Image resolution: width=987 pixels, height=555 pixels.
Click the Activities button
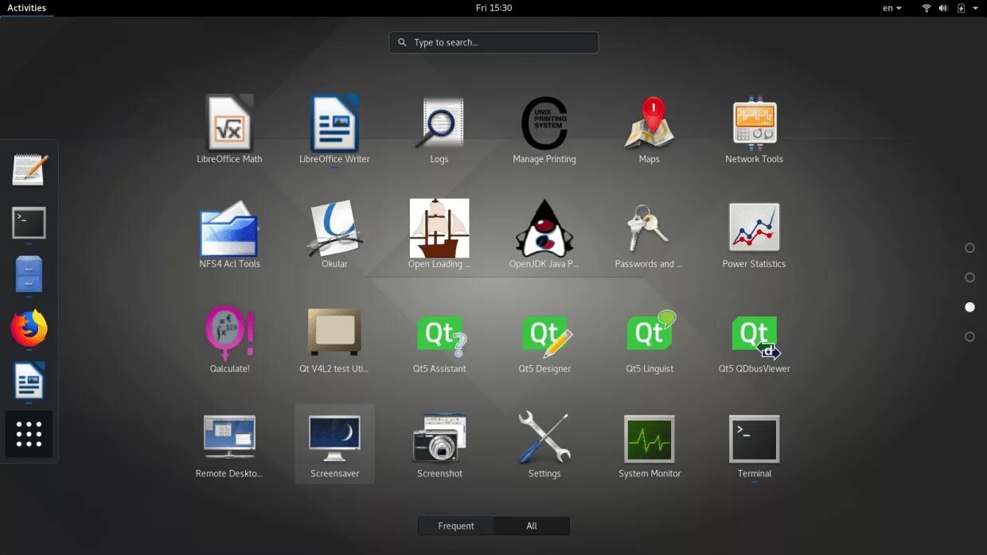tap(27, 8)
